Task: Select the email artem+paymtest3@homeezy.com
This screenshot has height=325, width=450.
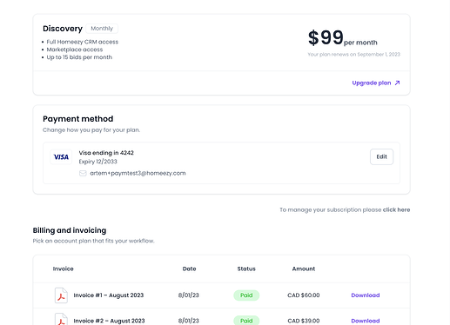Action: [x=138, y=173]
